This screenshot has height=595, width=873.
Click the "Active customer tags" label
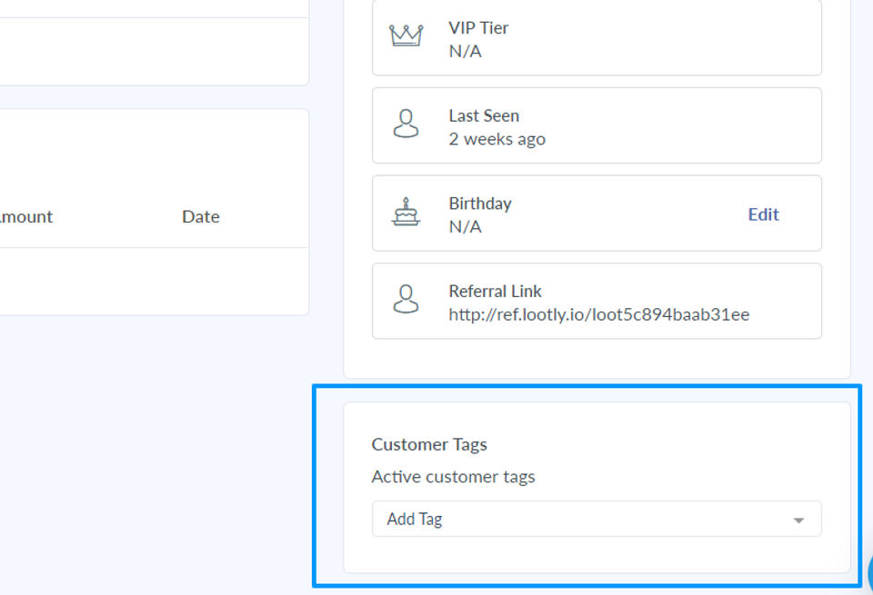coord(453,477)
